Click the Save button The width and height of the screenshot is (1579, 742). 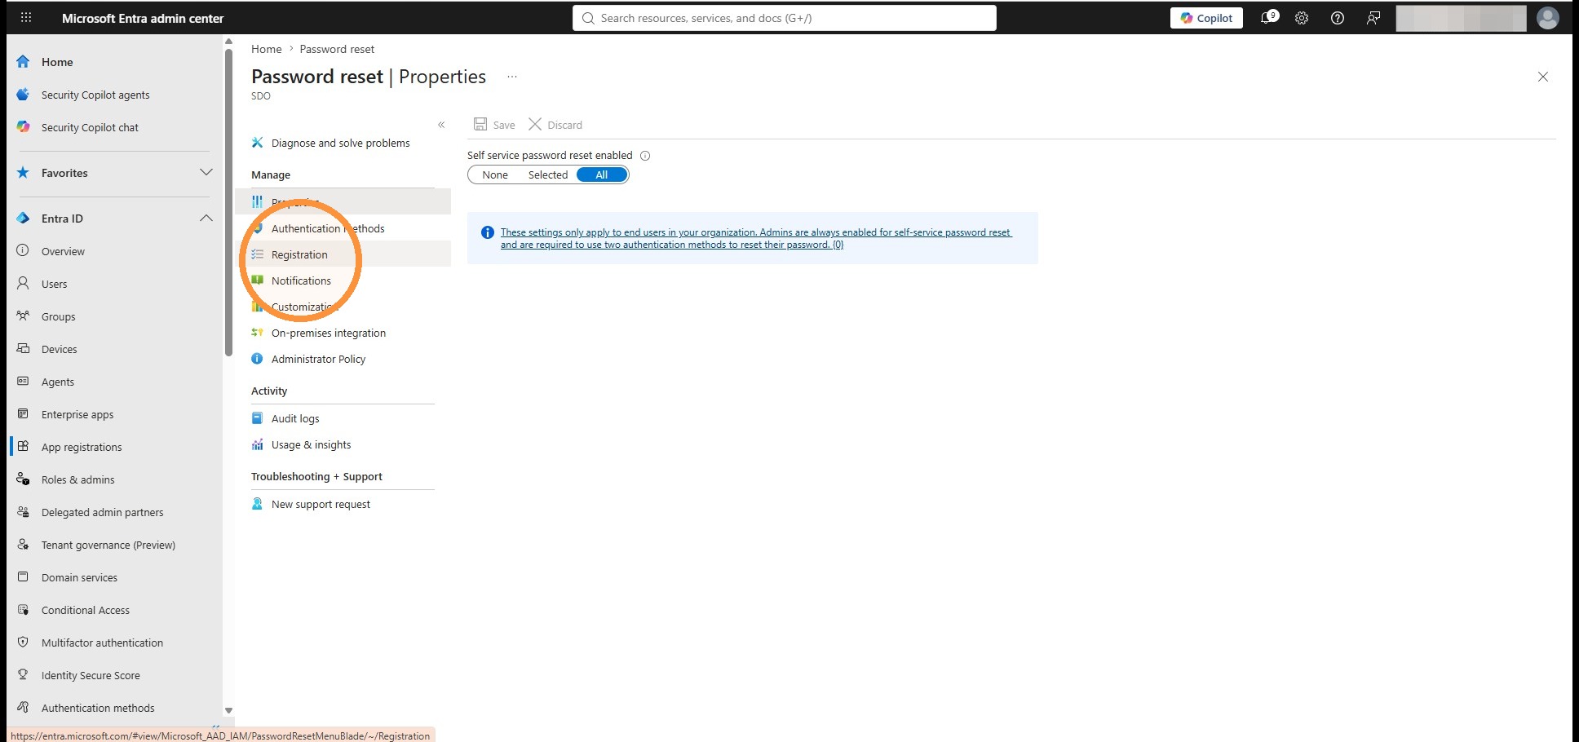pyautogui.click(x=494, y=125)
